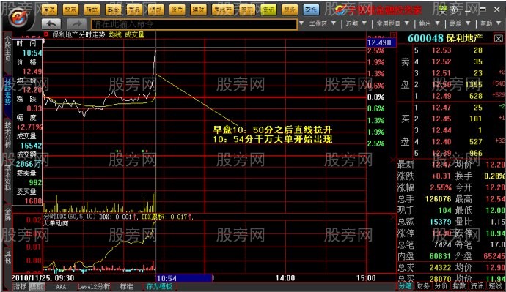Open the 货币 toolbar button
506x292 pixels.
pos(177,10)
